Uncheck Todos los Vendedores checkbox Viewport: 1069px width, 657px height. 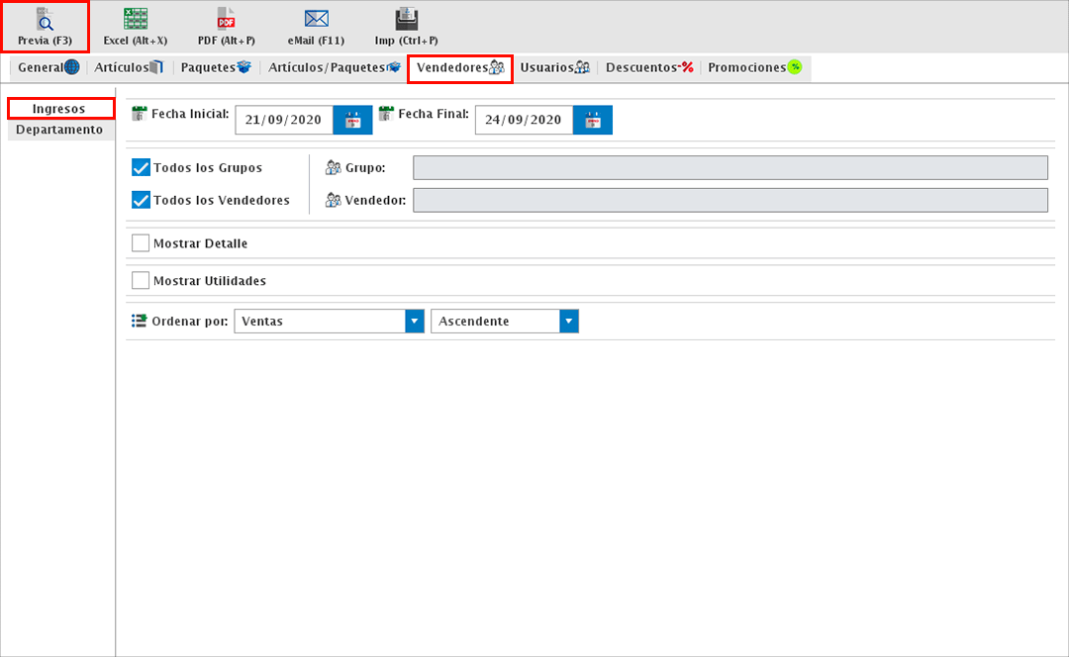pos(141,200)
